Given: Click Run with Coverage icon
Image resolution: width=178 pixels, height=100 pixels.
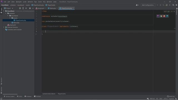Looking at the screenshot, I should (x=164, y=5).
